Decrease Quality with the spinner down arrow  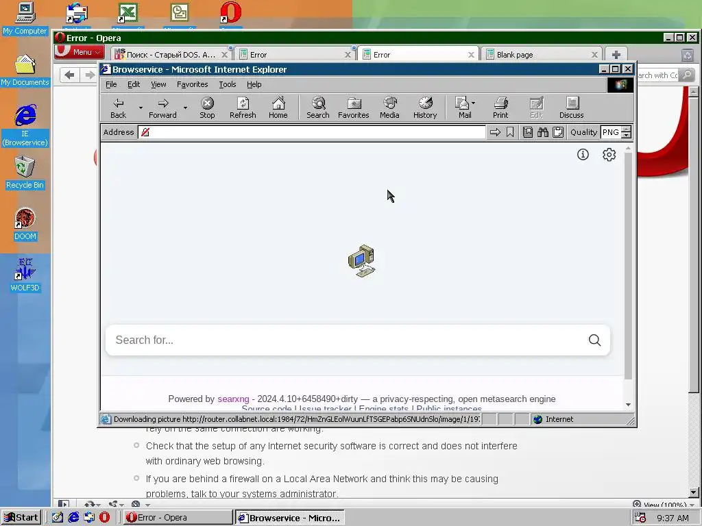tap(627, 135)
